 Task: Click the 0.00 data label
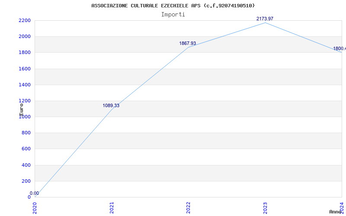tap(34, 193)
